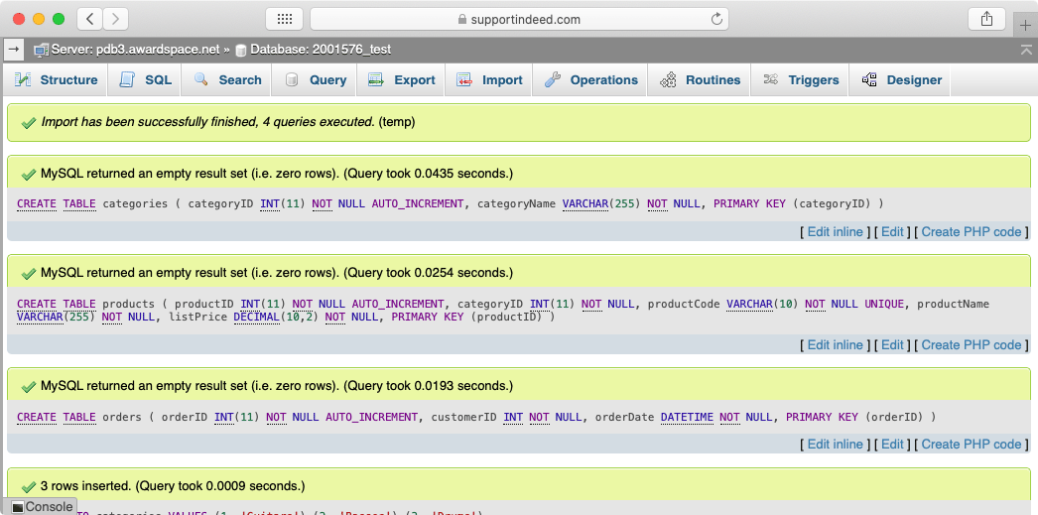The height and width of the screenshot is (515, 1038).
Task: Click the supportindeed.com address bar
Action: 519,19
